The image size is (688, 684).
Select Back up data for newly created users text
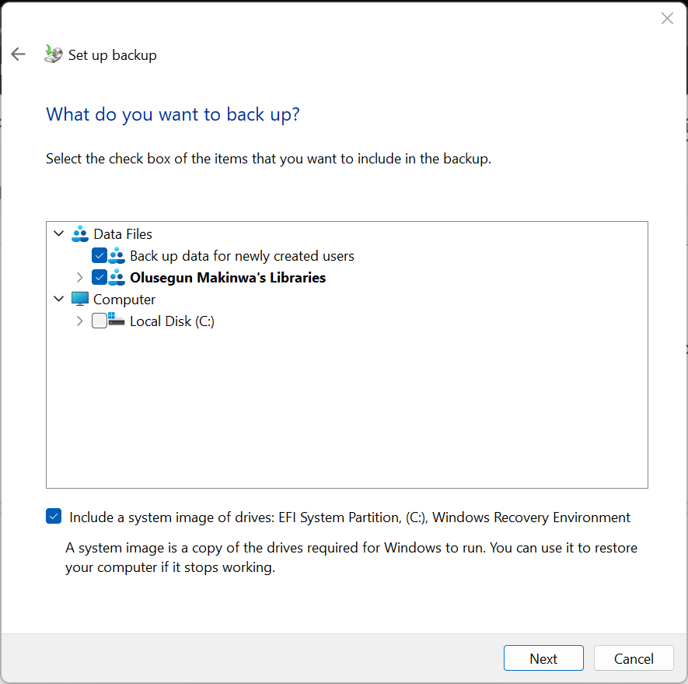point(242,256)
